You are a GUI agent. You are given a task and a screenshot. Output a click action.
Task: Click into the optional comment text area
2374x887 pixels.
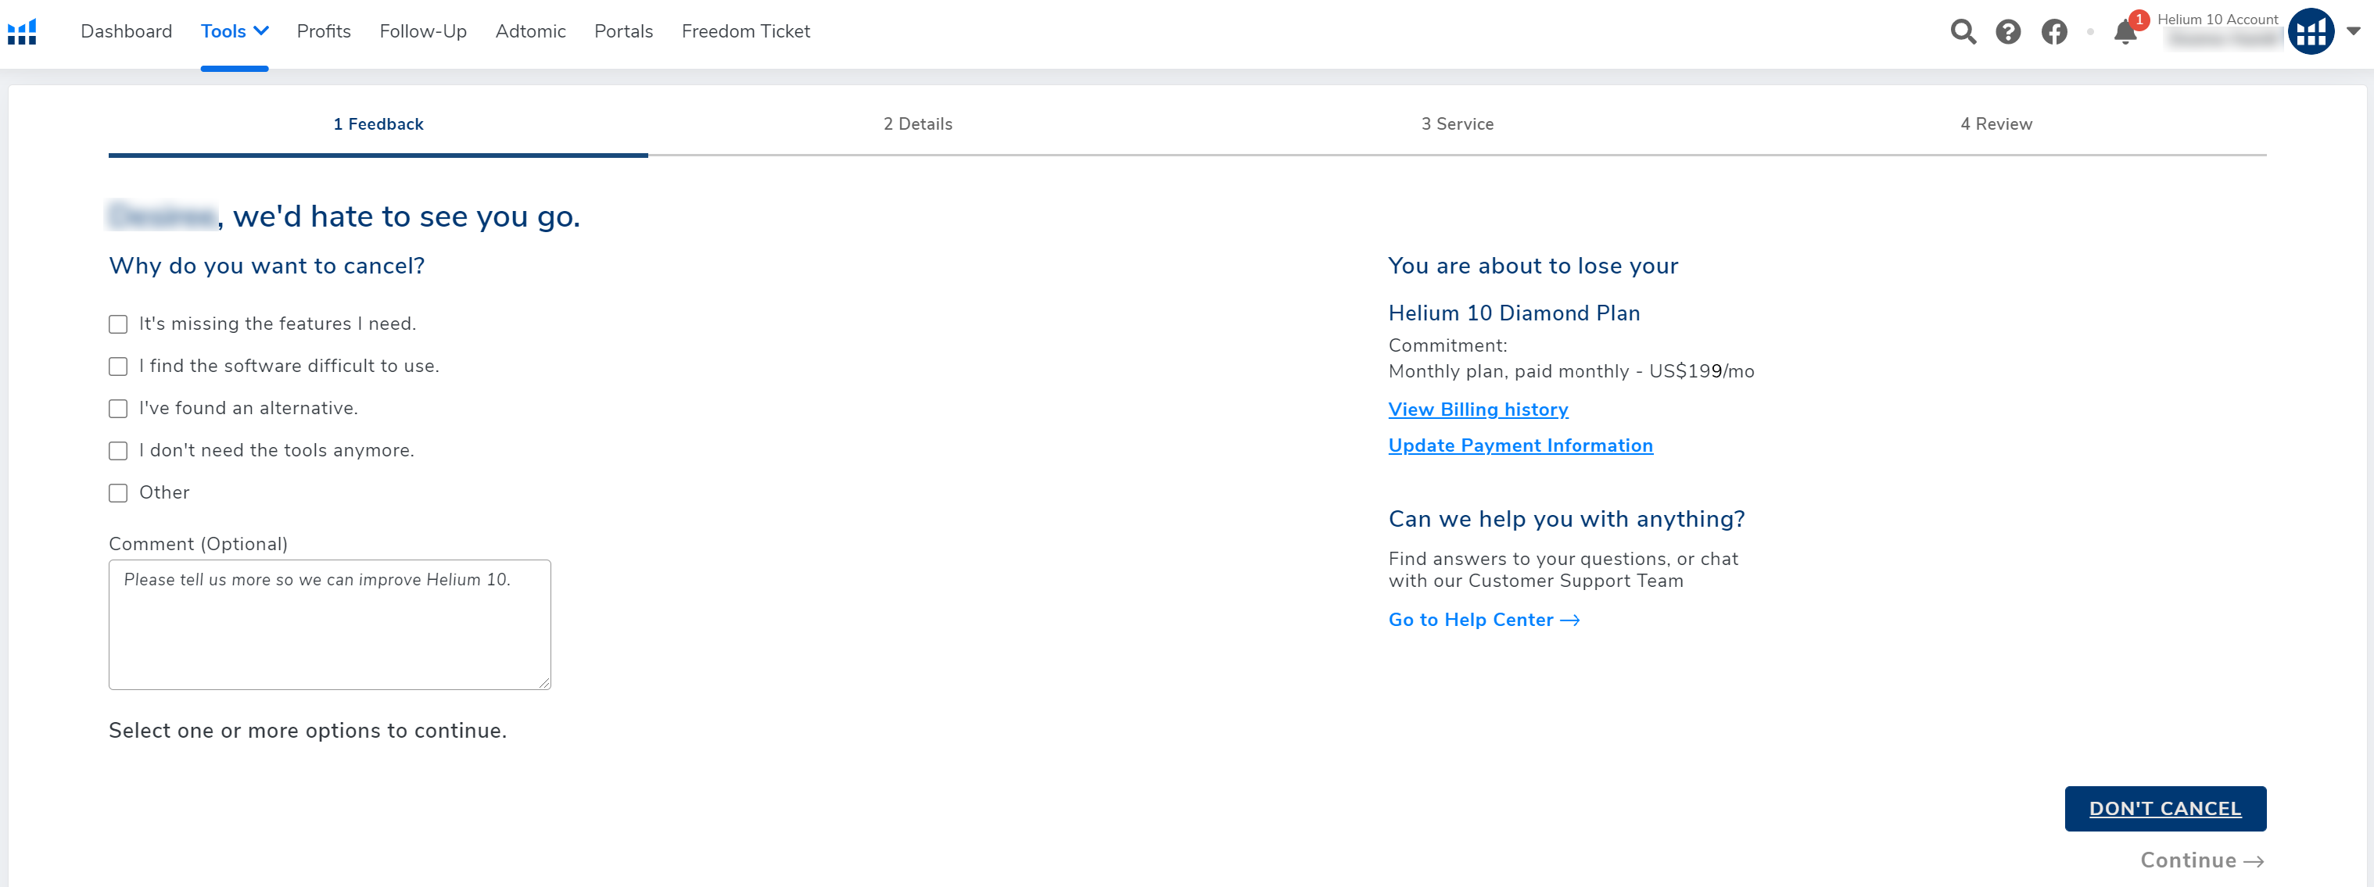tap(330, 624)
